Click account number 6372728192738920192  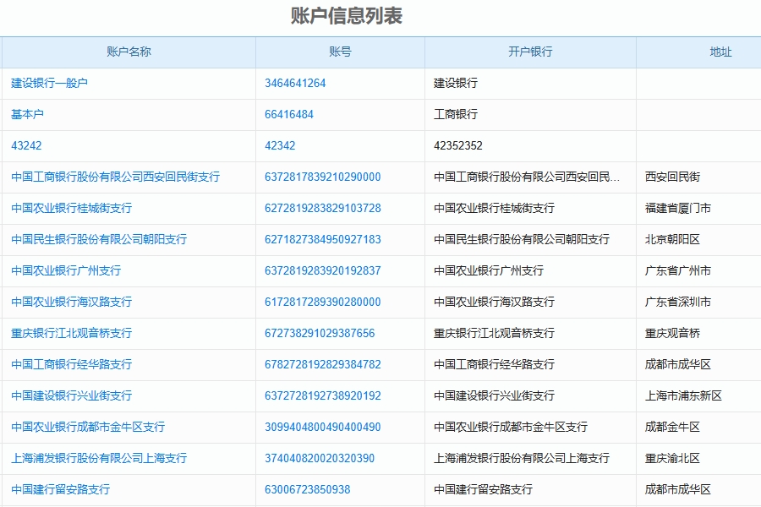pos(323,396)
